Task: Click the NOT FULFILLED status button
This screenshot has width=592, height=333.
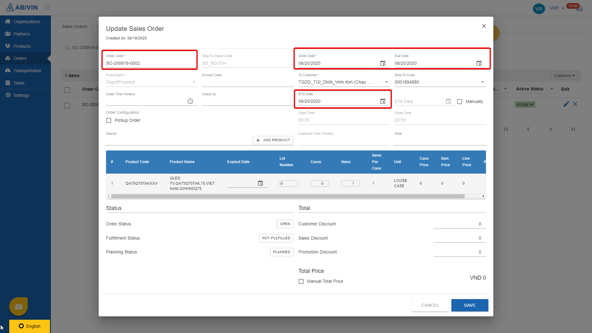Action: [276, 238]
